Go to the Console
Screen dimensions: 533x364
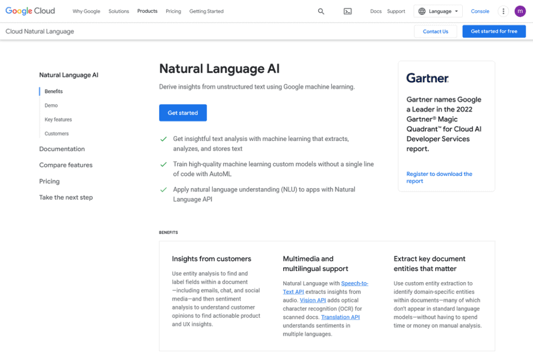tap(480, 11)
